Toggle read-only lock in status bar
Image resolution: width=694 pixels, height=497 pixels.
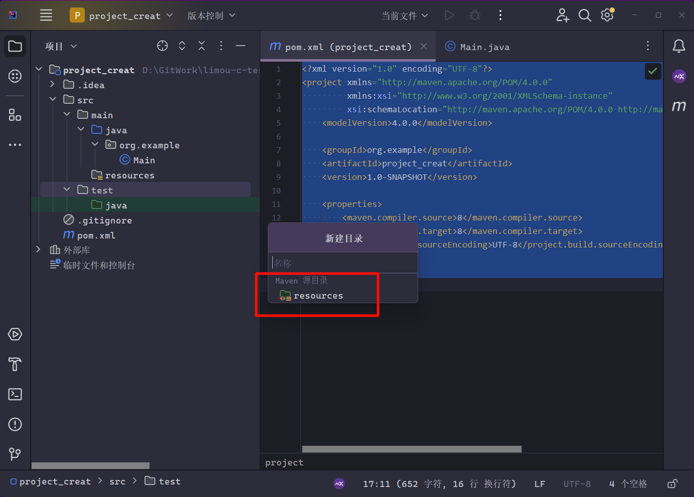pyautogui.click(x=672, y=483)
